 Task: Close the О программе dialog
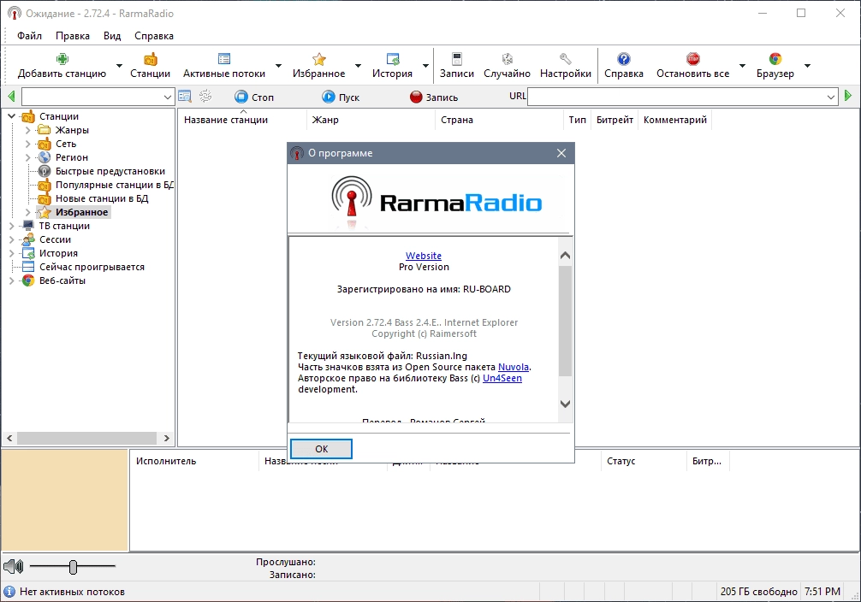click(561, 153)
